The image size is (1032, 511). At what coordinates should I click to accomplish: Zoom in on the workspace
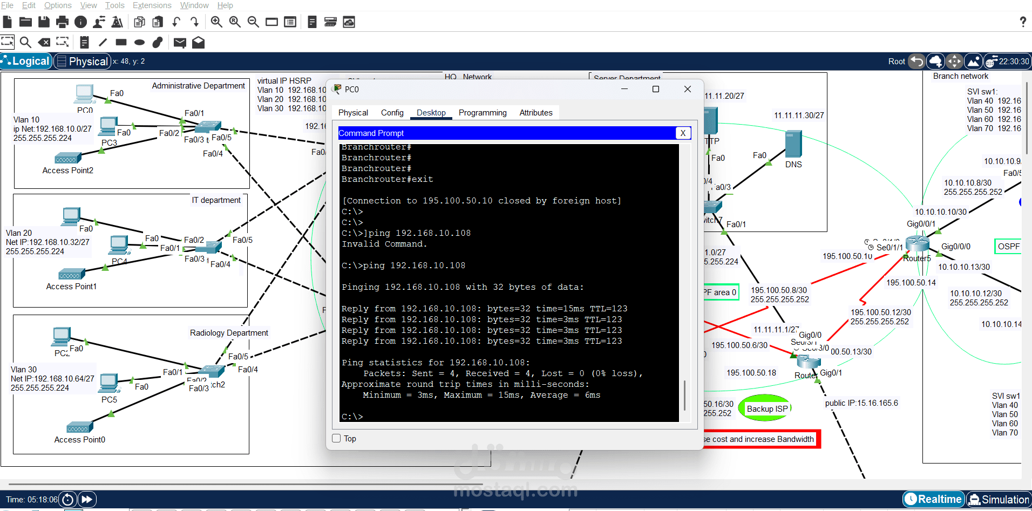(x=216, y=22)
